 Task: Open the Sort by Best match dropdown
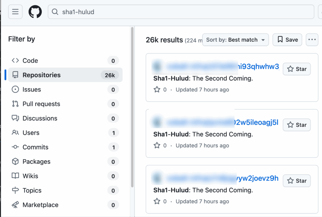click(x=235, y=40)
